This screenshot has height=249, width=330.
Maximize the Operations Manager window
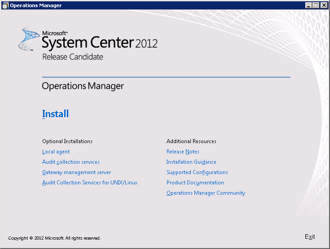coord(316,5)
